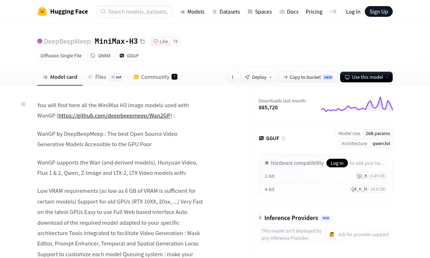Open the three-dot more options menu
This screenshot has height=258, width=430.
(x=233, y=77)
